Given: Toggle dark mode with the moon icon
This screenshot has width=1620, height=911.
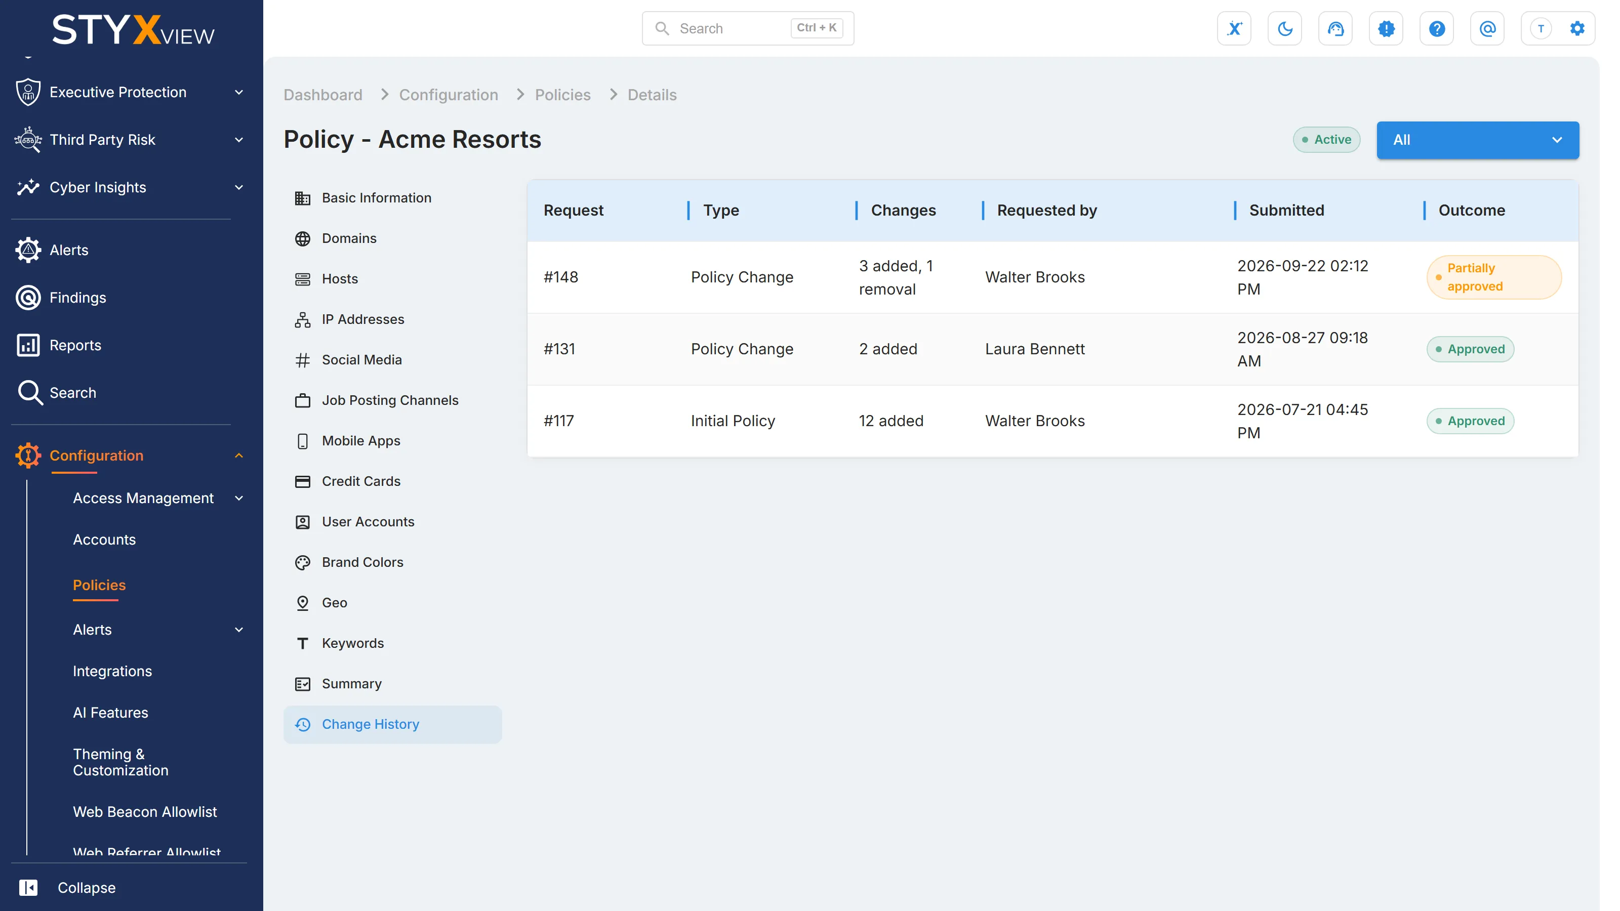Looking at the screenshot, I should [1285, 28].
